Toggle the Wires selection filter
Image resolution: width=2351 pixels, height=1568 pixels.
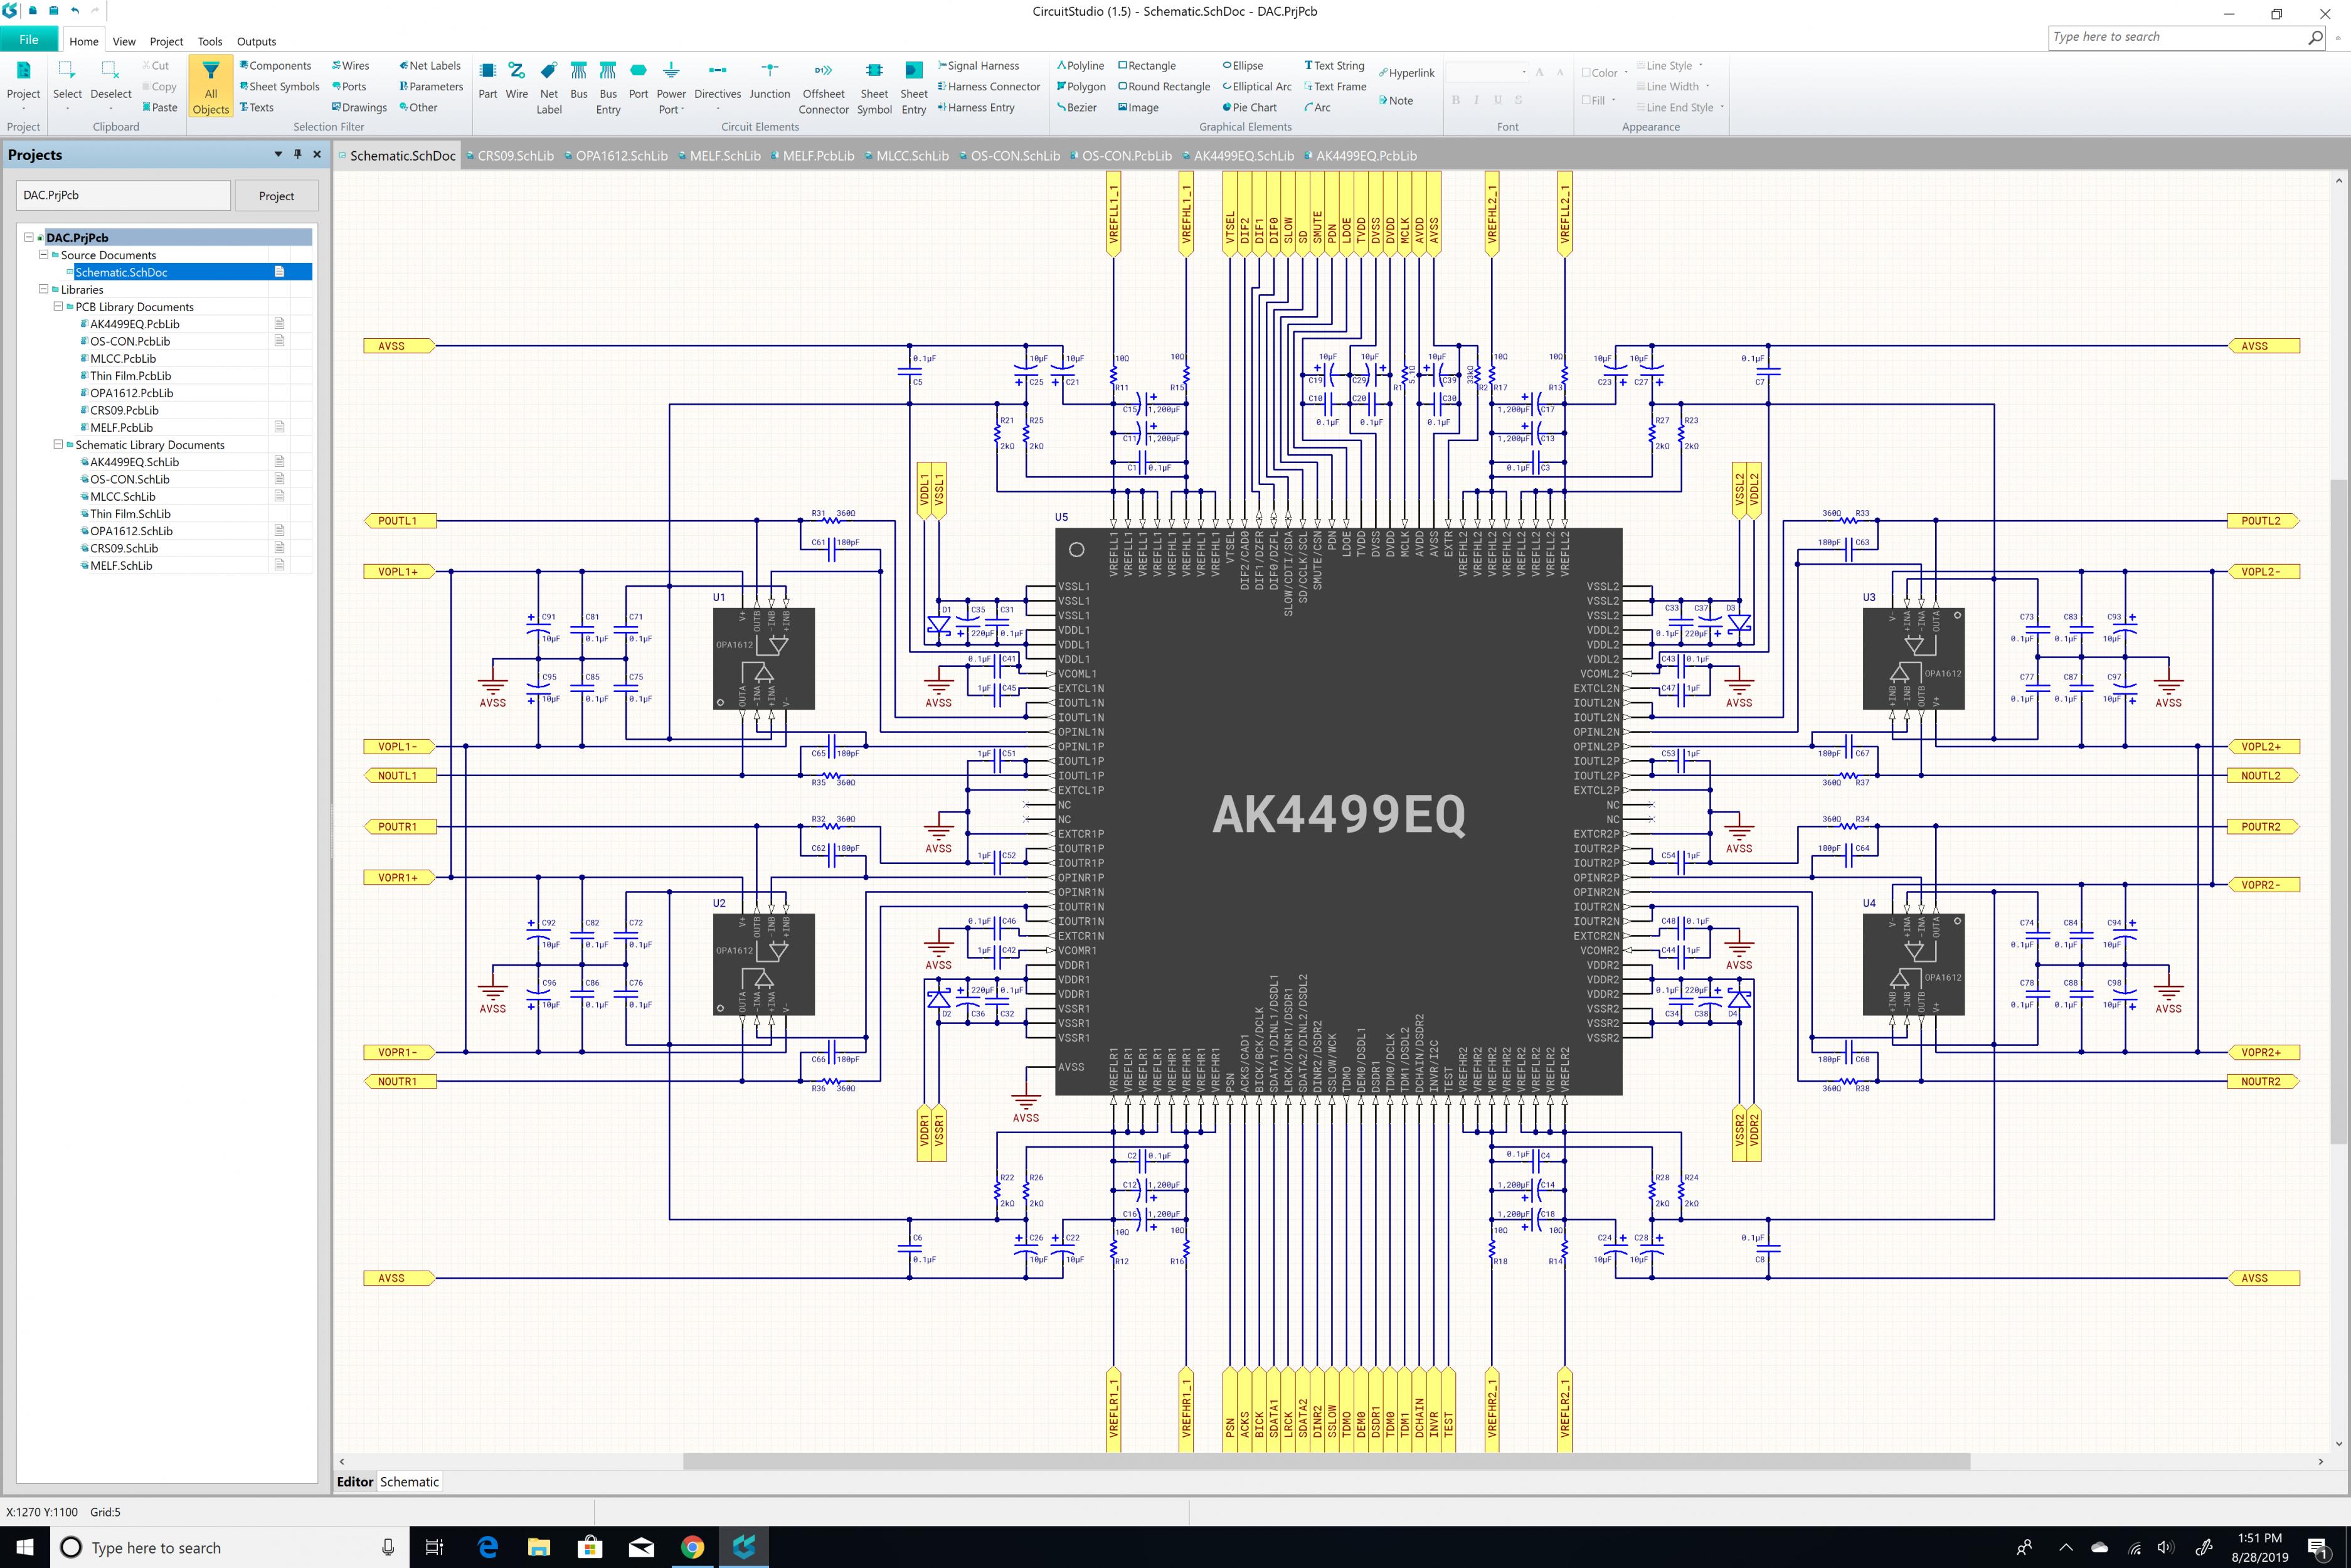tap(351, 66)
